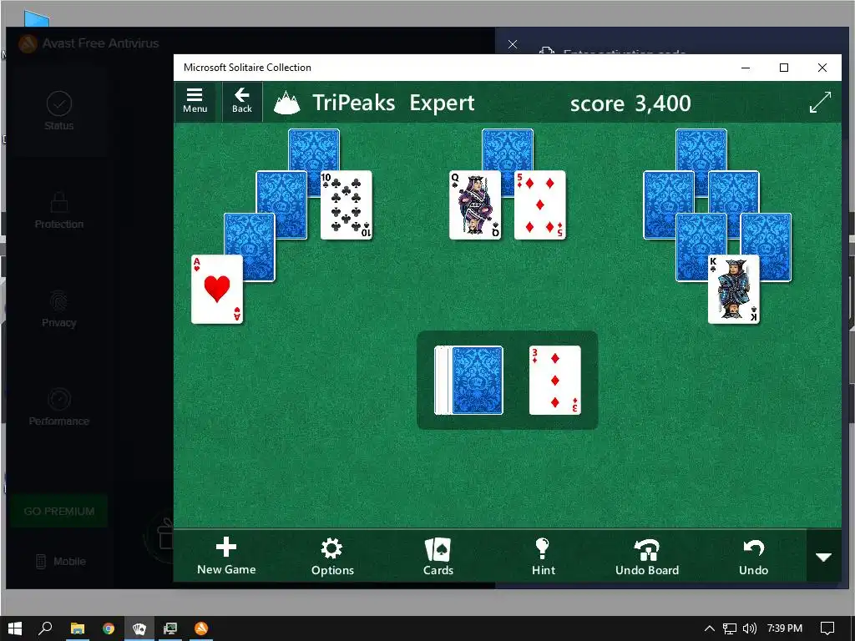This screenshot has width=855, height=641.
Task: Open network status tray icon
Action: coord(730,628)
